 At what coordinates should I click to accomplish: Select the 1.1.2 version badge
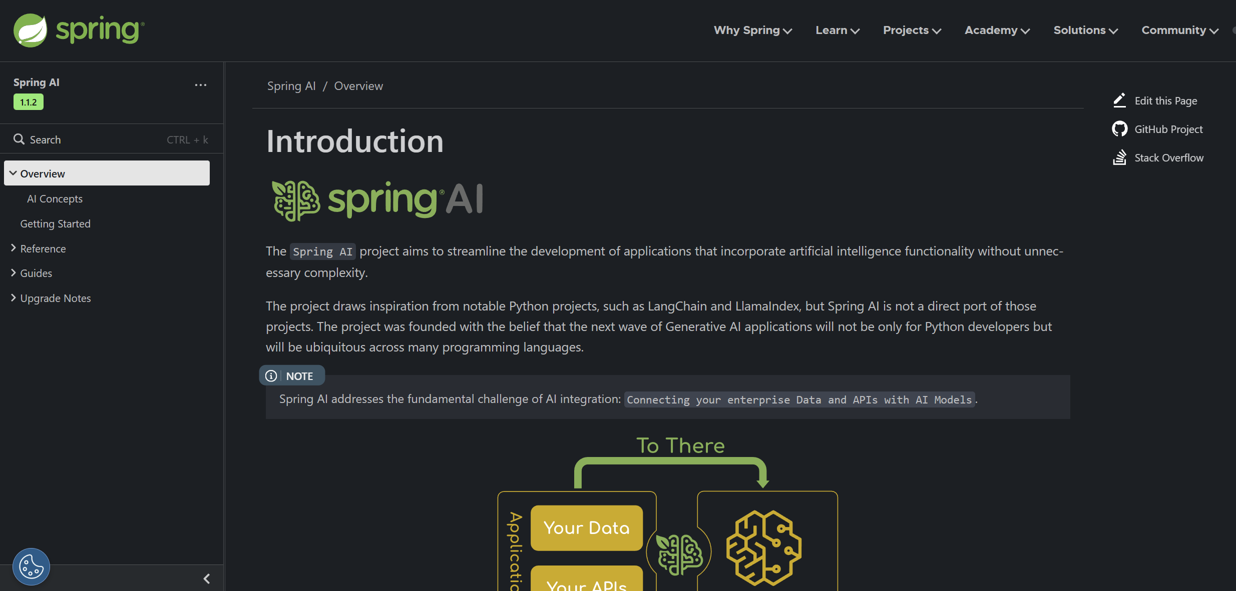click(x=29, y=102)
